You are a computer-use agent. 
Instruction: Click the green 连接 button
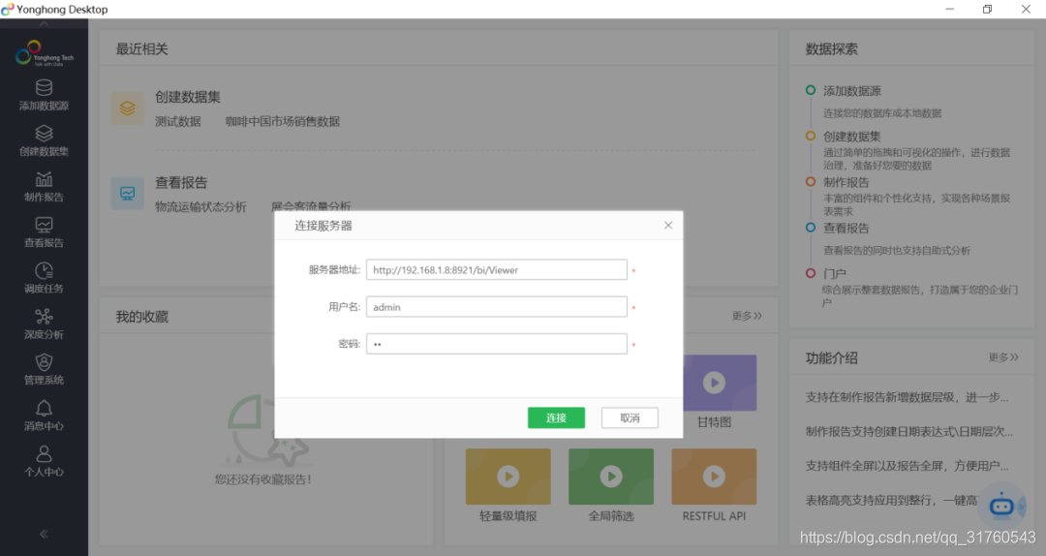click(556, 417)
